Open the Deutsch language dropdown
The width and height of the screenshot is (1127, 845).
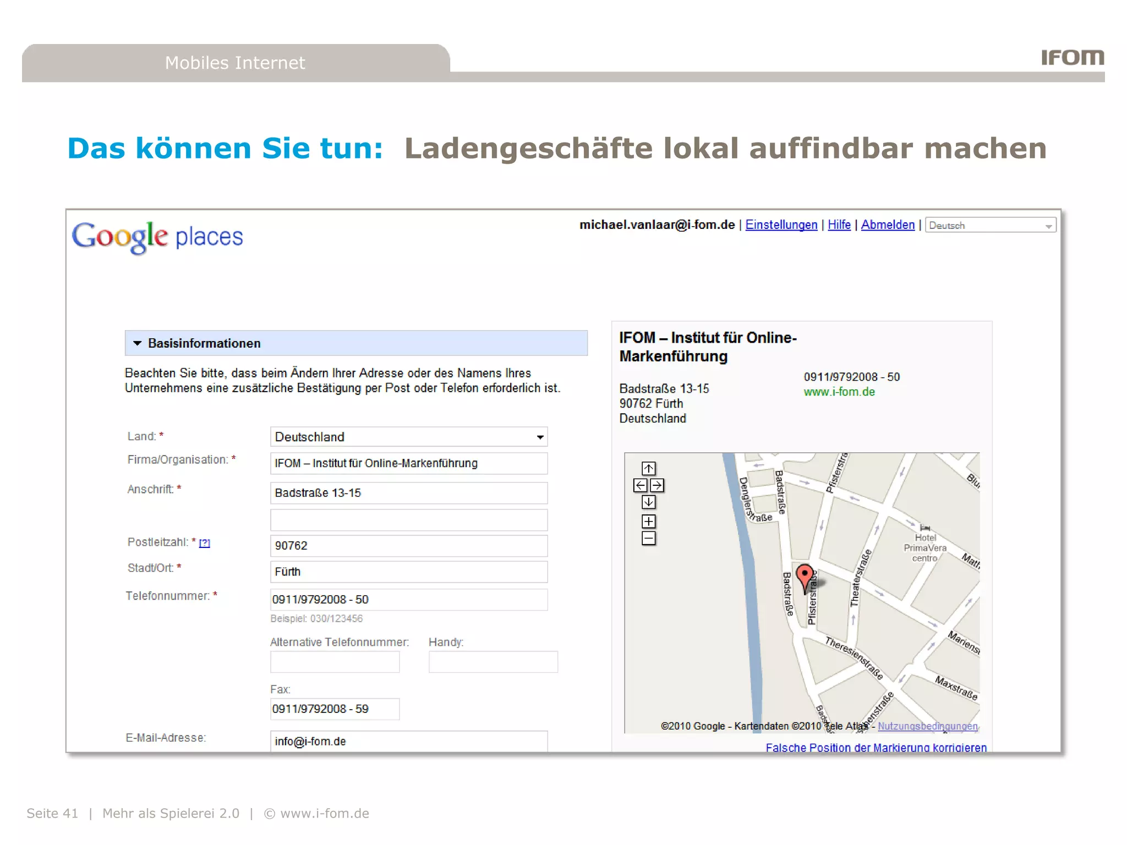(991, 225)
